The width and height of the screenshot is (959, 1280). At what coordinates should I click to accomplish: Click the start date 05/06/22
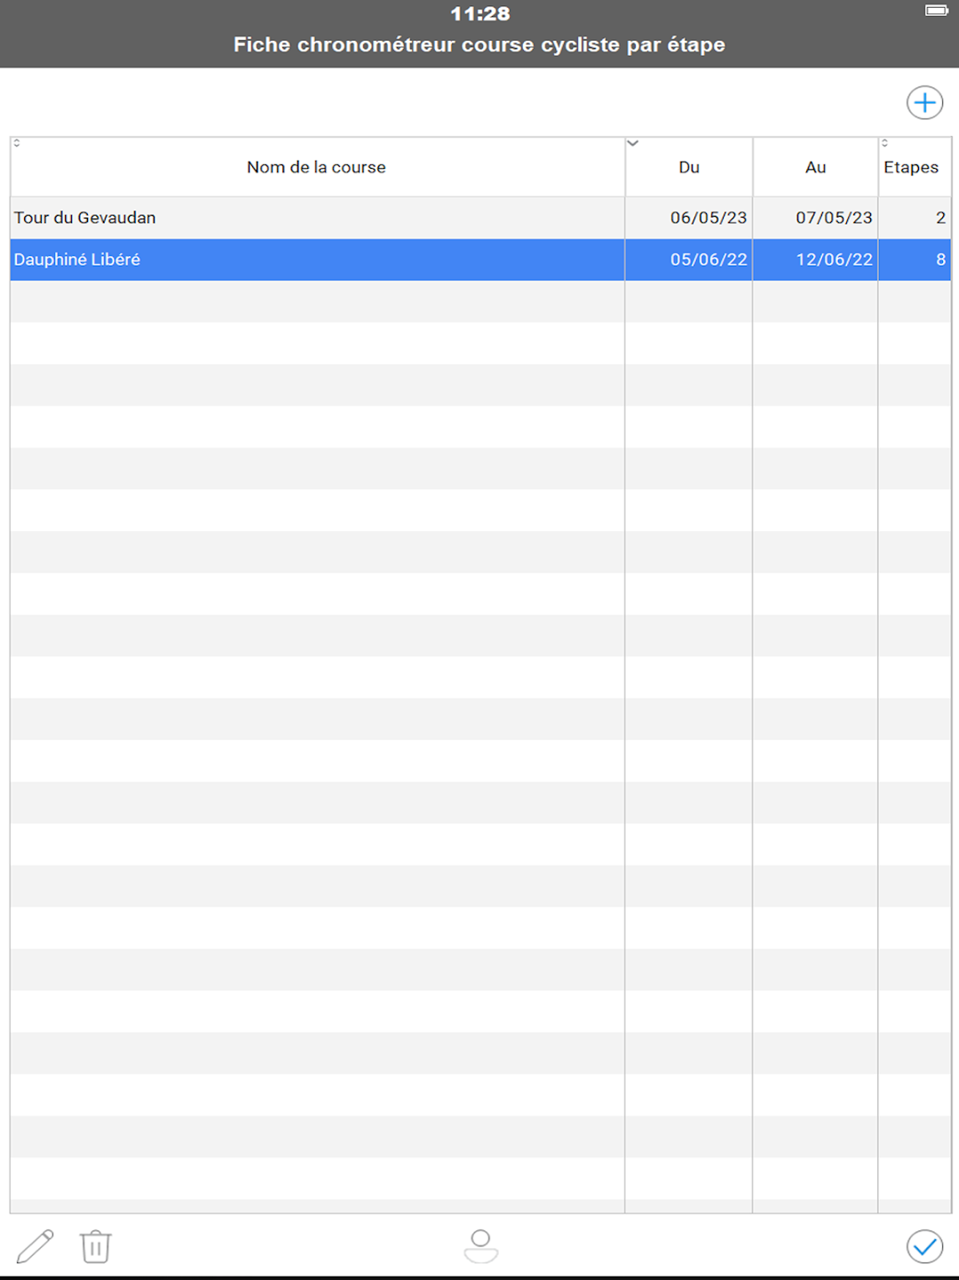(x=709, y=259)
